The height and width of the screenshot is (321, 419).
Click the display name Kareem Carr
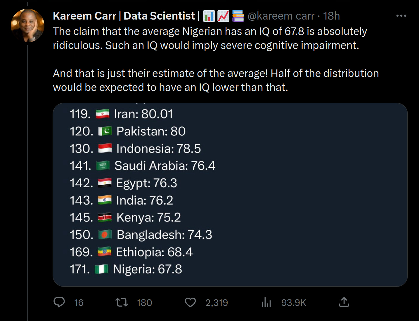click(85, 16)
